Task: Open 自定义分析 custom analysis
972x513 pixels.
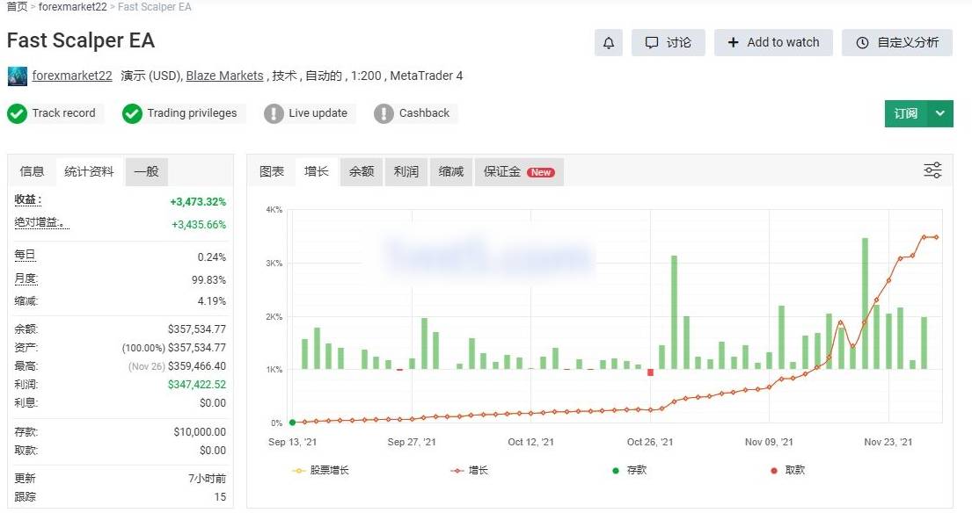Action: [x=897, y=43]
